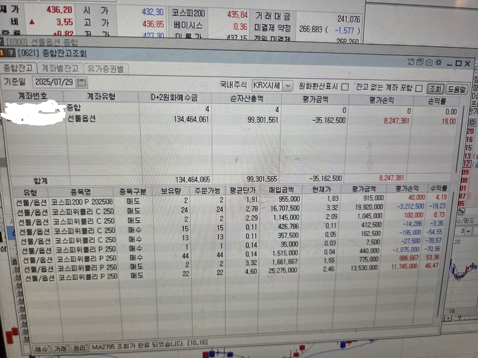The image size is (478, 358).
Task: Click the 19,920,000 valuation cell
Action: (369, 207)
